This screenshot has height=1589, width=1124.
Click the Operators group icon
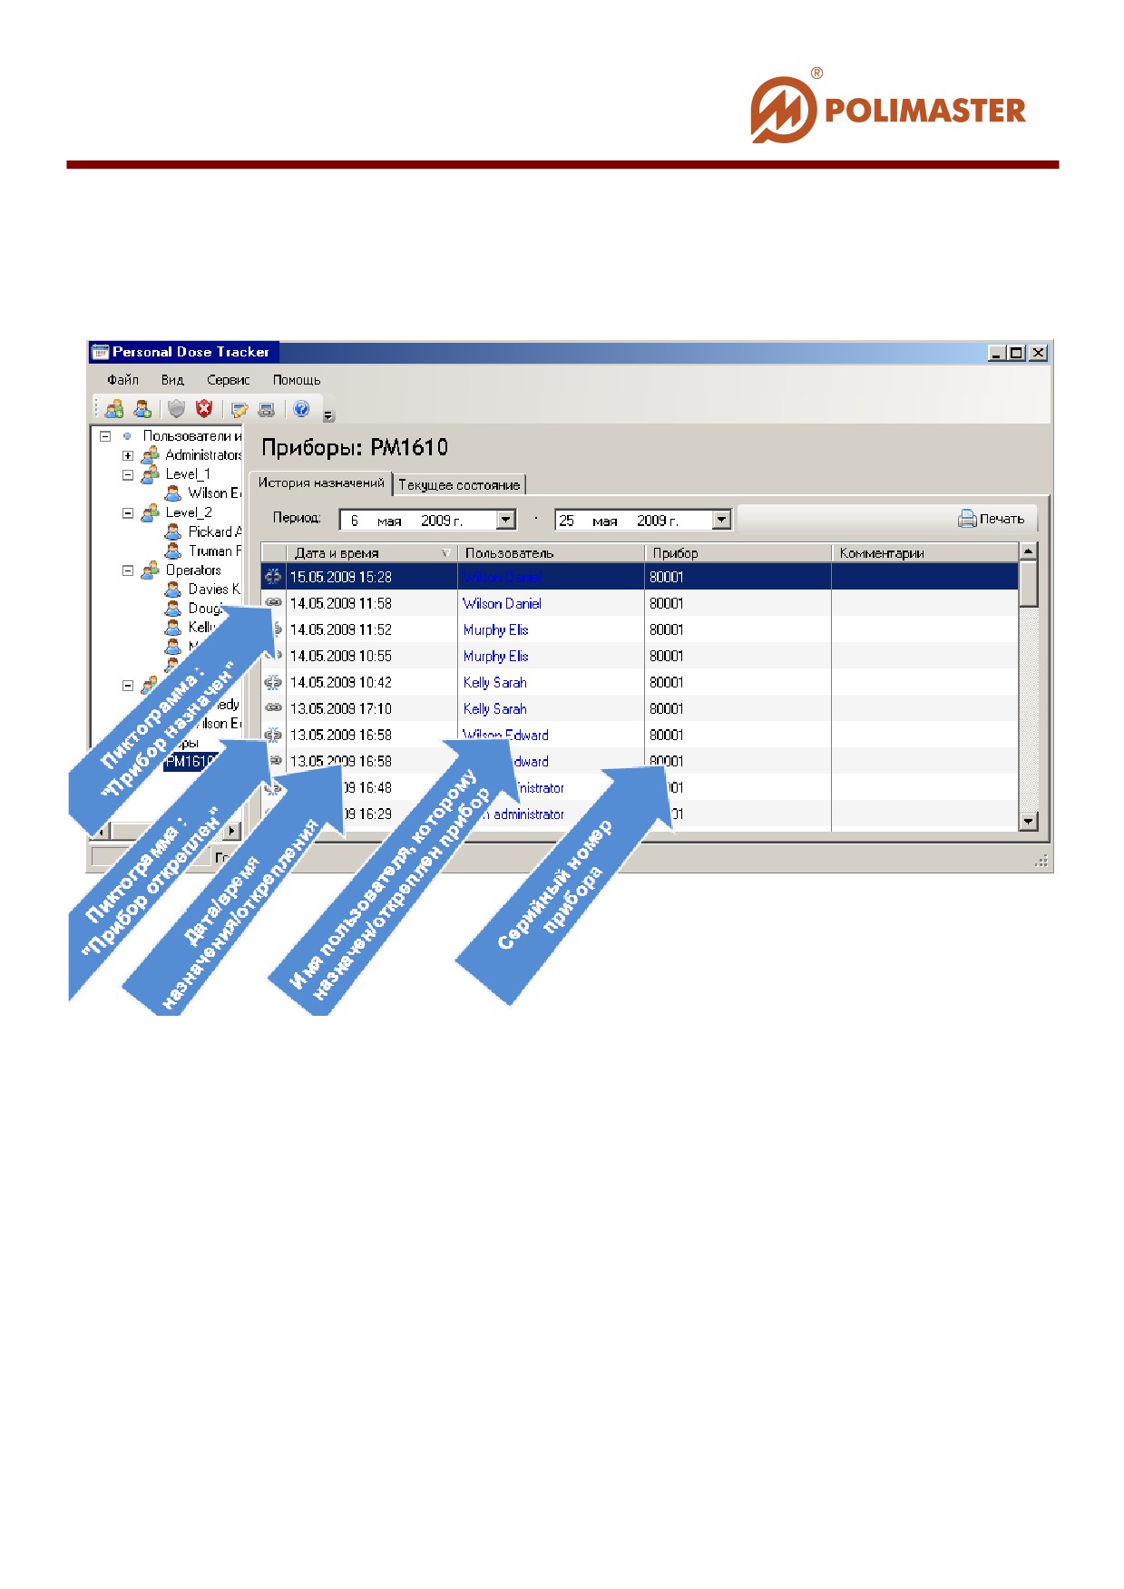tap(151, 570)
